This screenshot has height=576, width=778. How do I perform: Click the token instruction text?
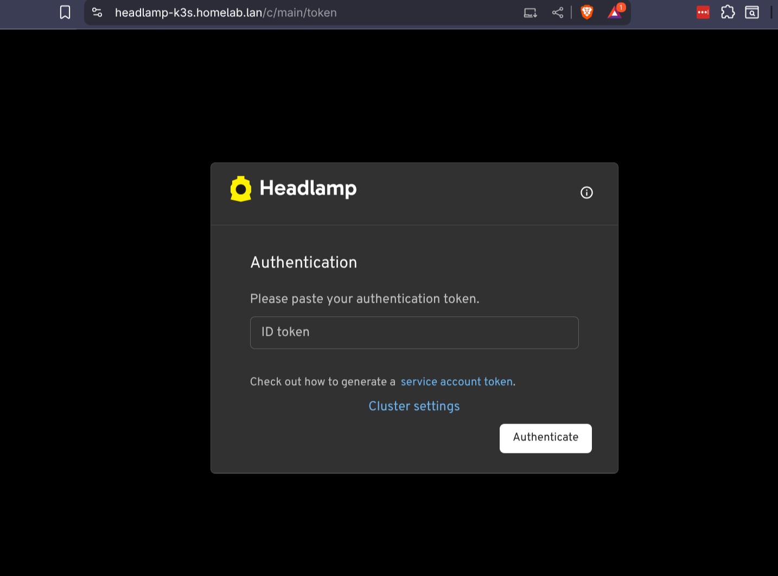pos(365,298)
